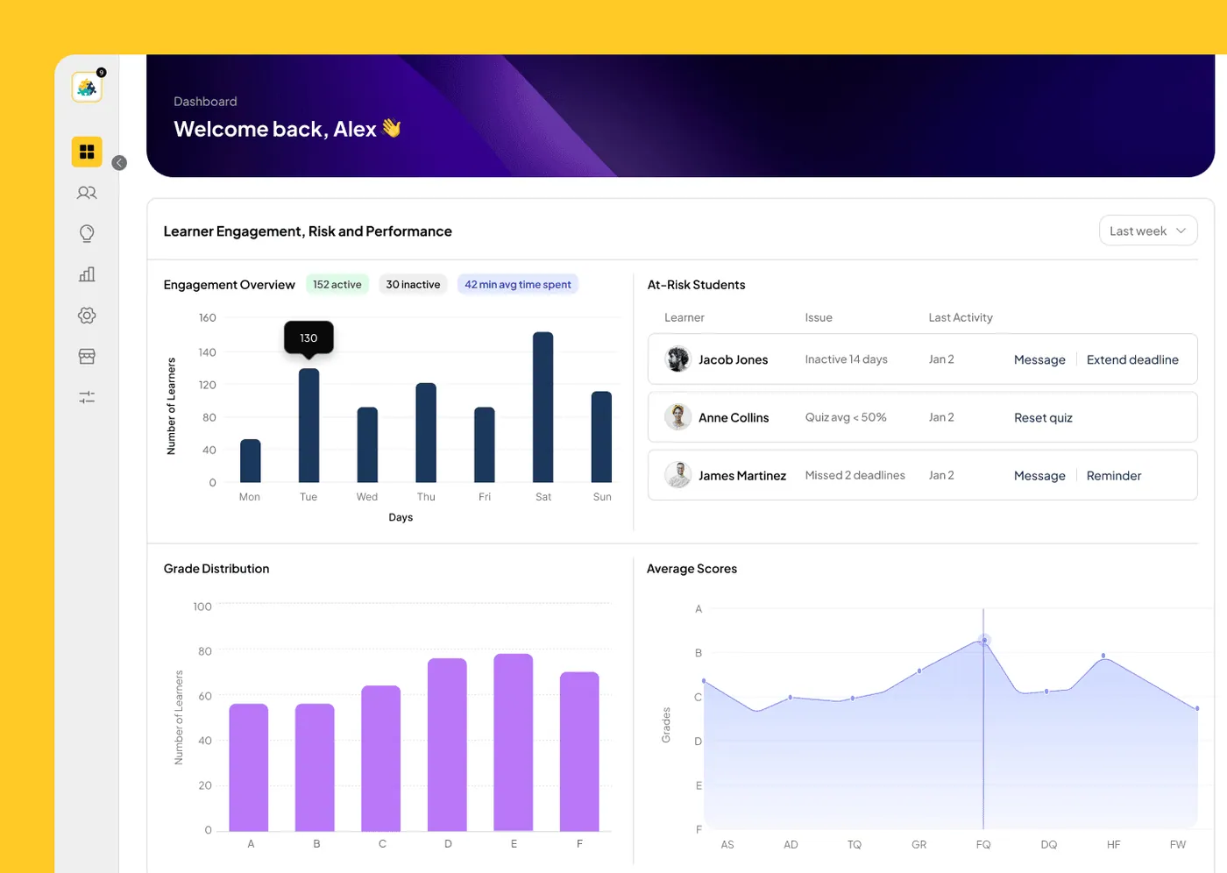Click the A bar in Grade Distribution
The width and height of the screenshot is (1227, 873).
tap(249, 767)
